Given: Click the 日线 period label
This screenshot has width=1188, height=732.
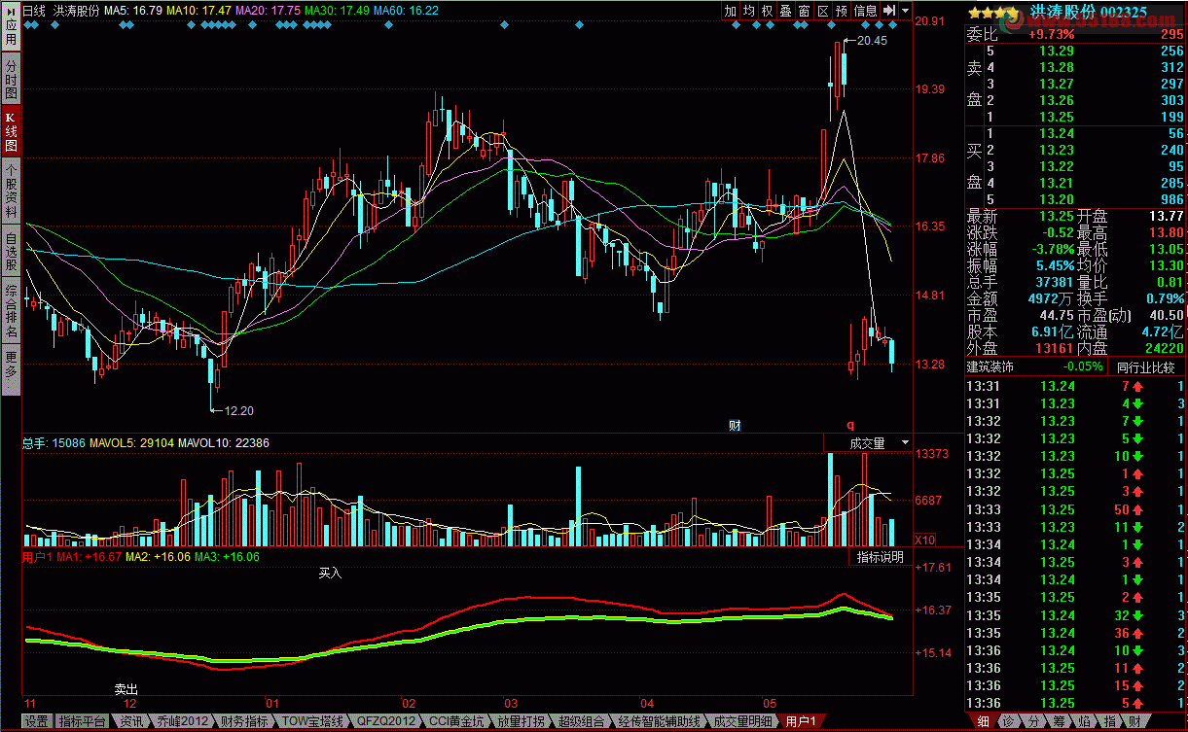Looking at the screenshot, I should click(x=34, y=10).
